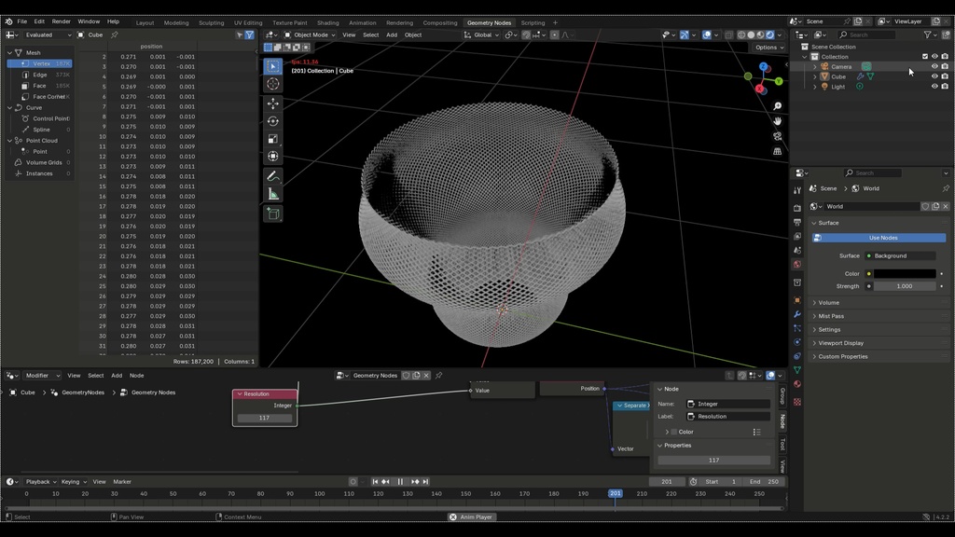Click the Strength 1.000 slider field
This screenshot has height=537, width=955.
[905, 286]
